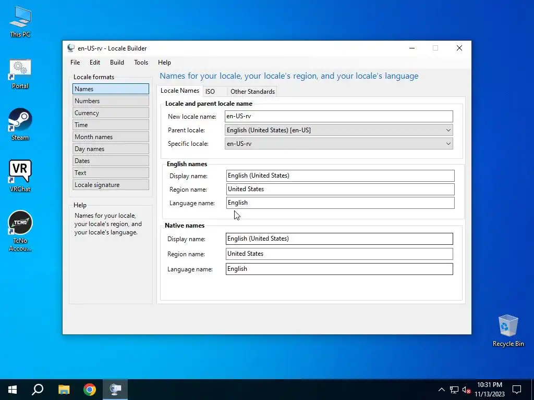Open File Explorer from the taskbar
The height and width of the screenshot is (400, 534).
(x=64, y=390)
